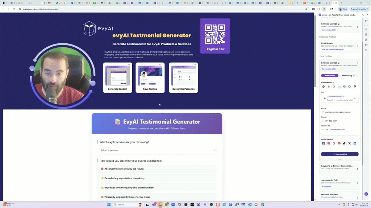Click the X icon in Social Search
This screenshot has height=208, width=371.
tap(350, 143)
